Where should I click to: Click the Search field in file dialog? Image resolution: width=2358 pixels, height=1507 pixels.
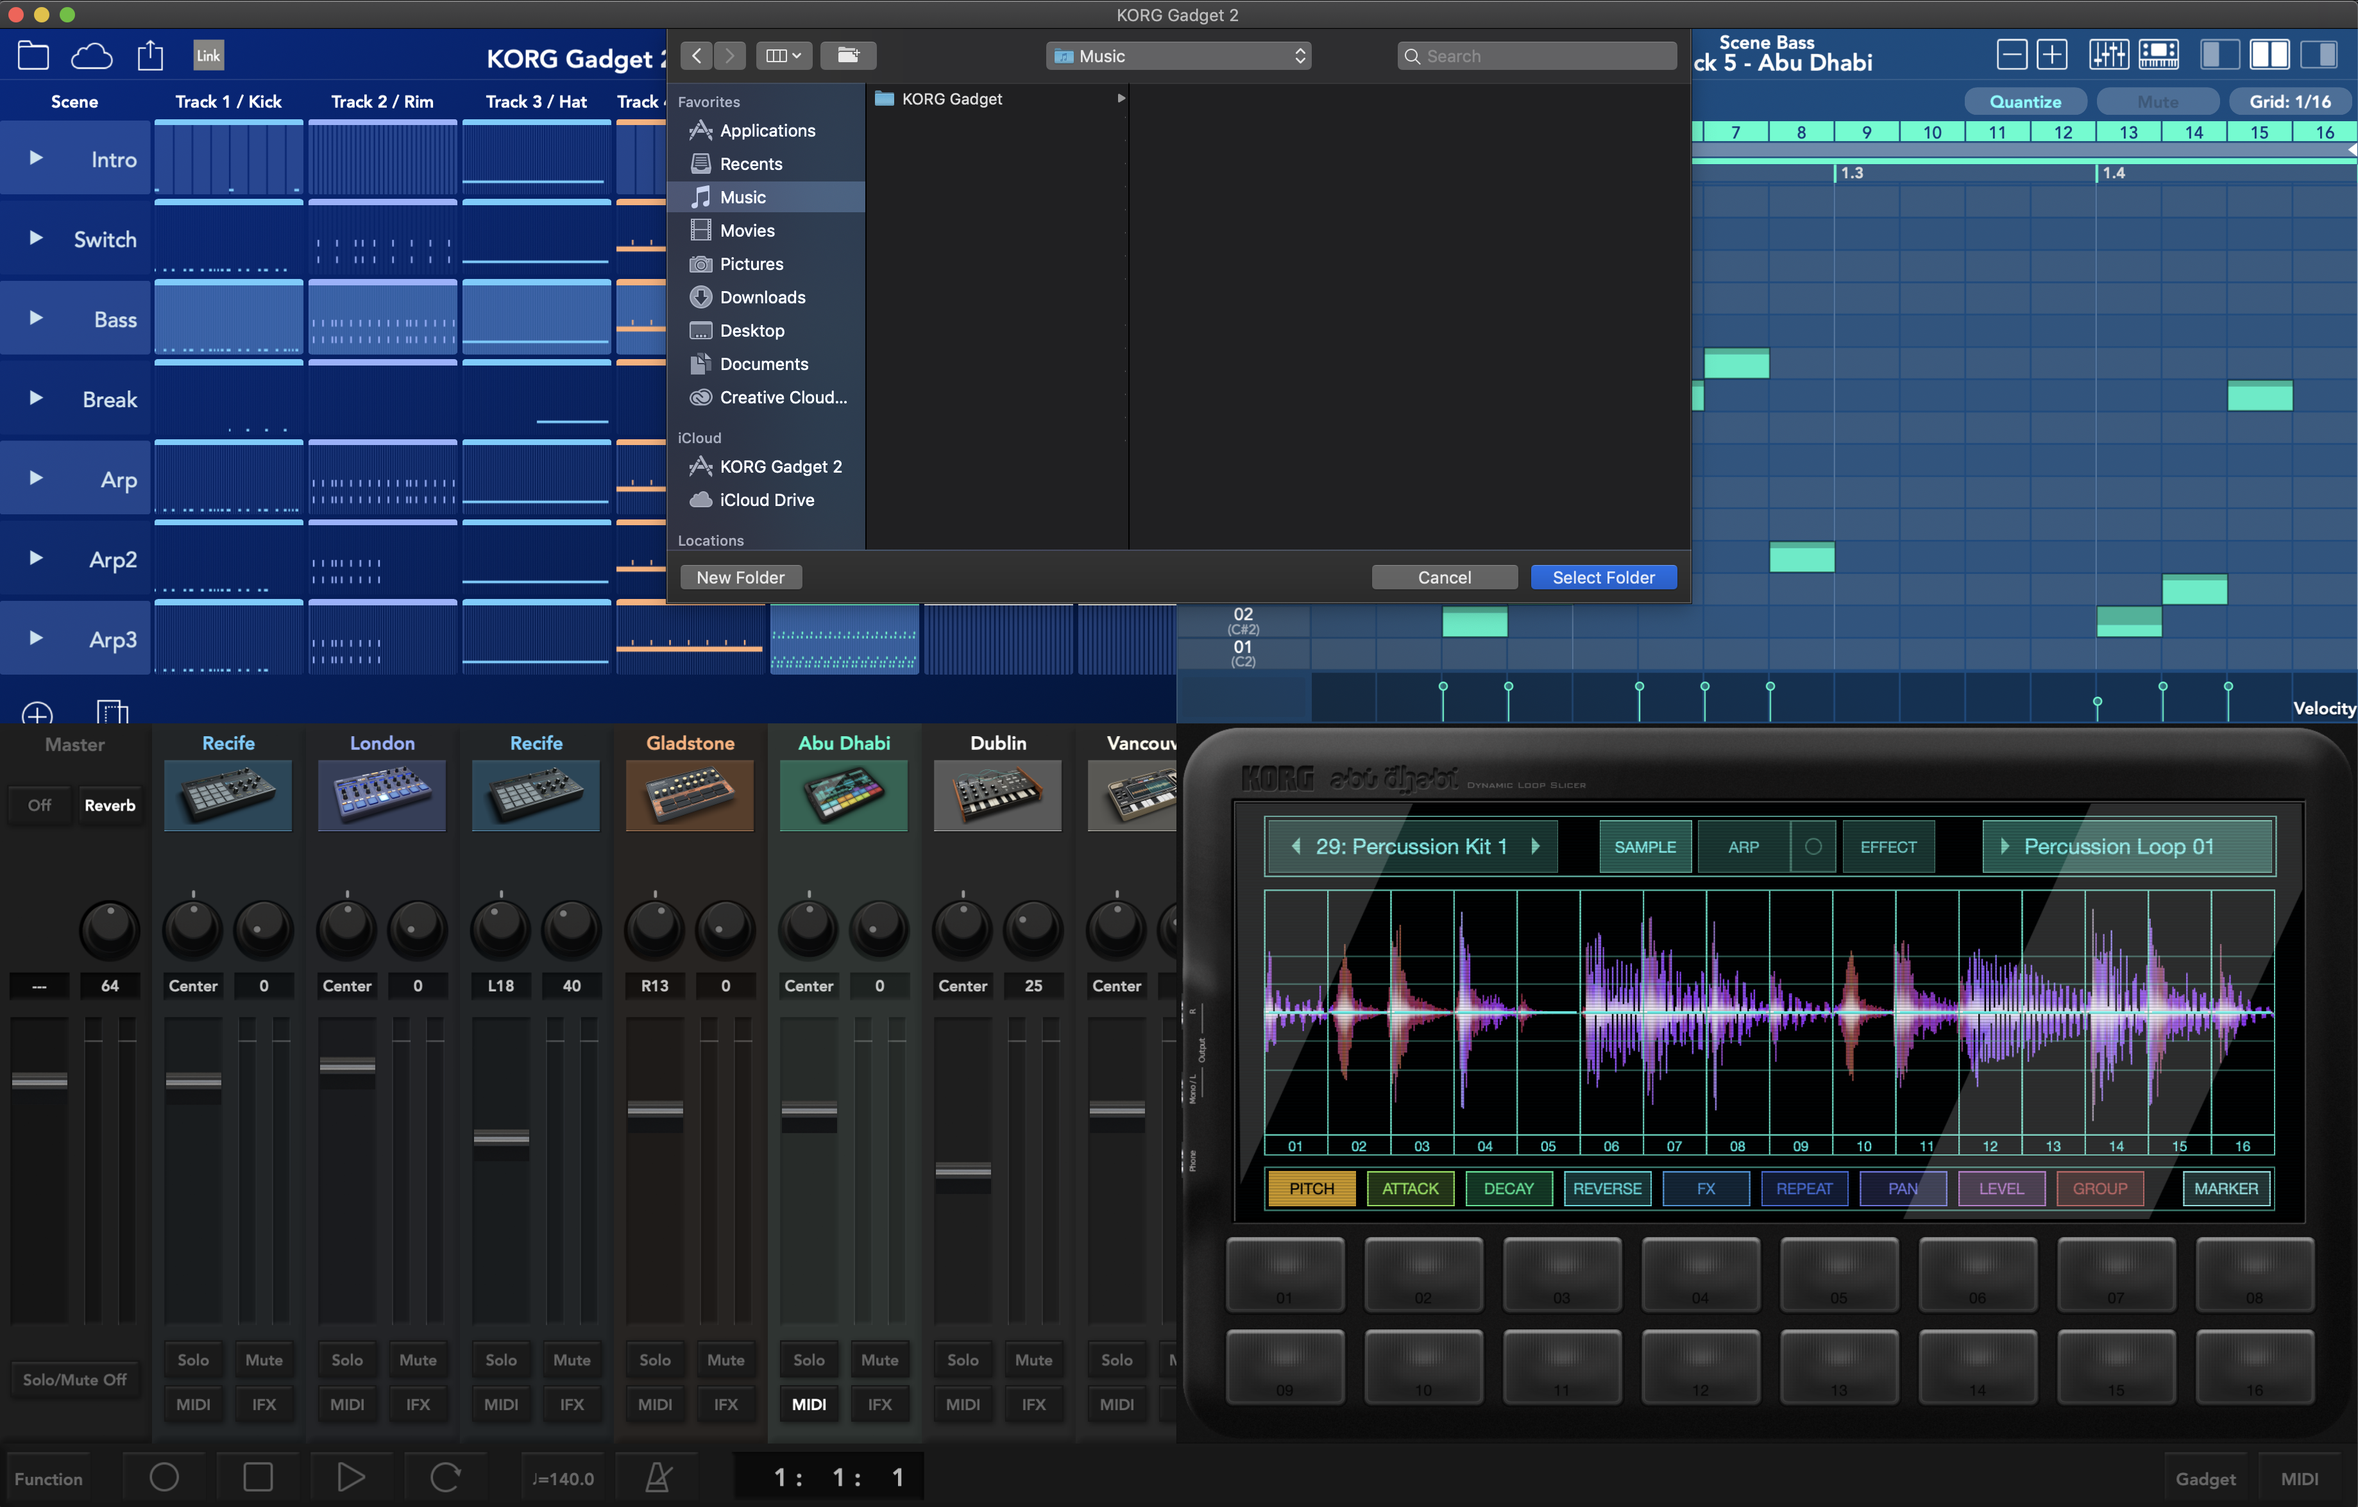tap(1536, 56)
